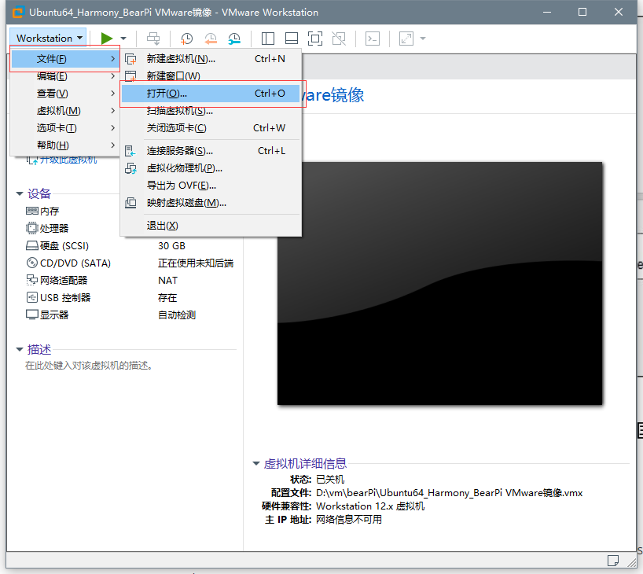
Task: Select 关闭选项卡(C) menu entry
Action: (211, 128)
